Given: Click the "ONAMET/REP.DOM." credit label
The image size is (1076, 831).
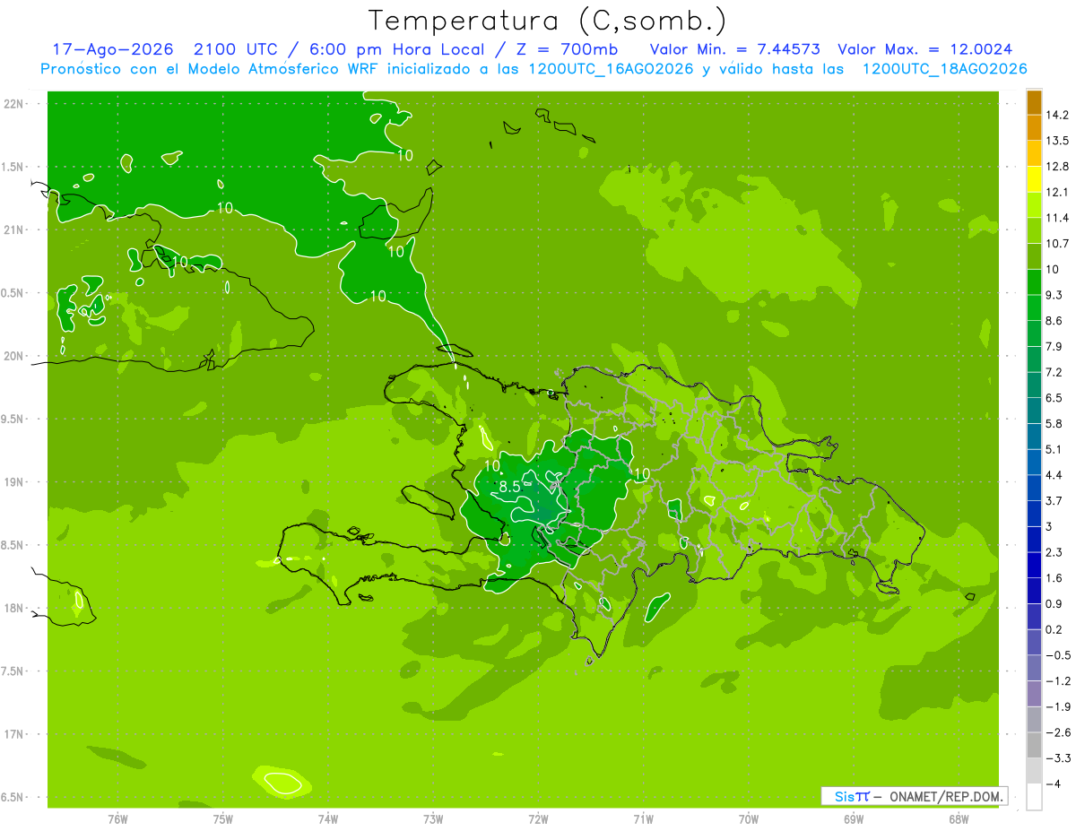Looking at the screenshot, I should click(946, 796).
